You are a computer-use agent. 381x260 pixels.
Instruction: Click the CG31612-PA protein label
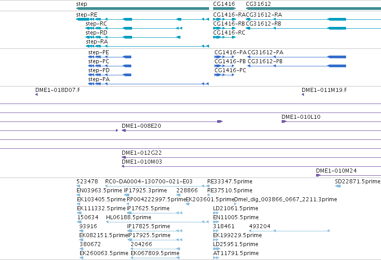tap(265, 52)
